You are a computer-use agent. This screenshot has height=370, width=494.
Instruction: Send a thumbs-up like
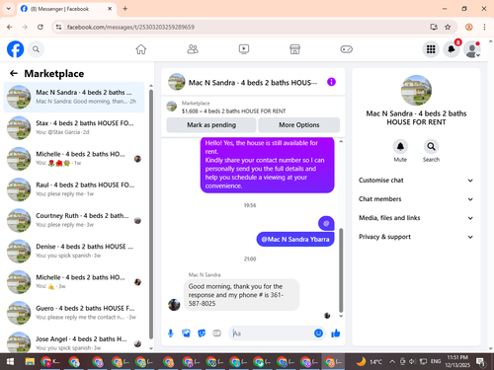[x=336, y=333]
